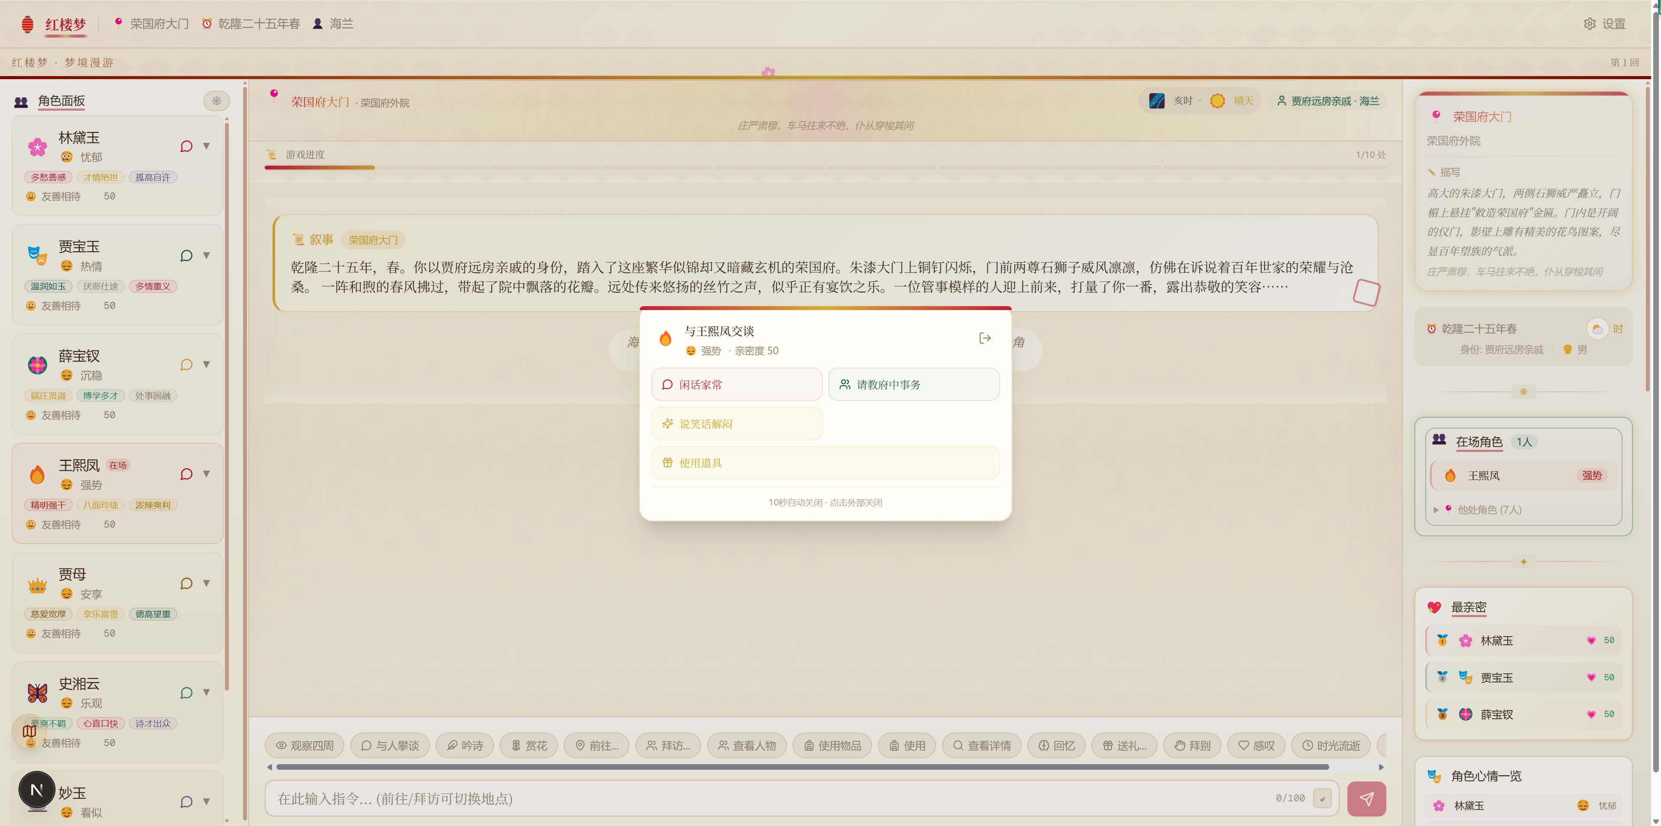Choose 使用道具 dialog option

click(825, 463)
